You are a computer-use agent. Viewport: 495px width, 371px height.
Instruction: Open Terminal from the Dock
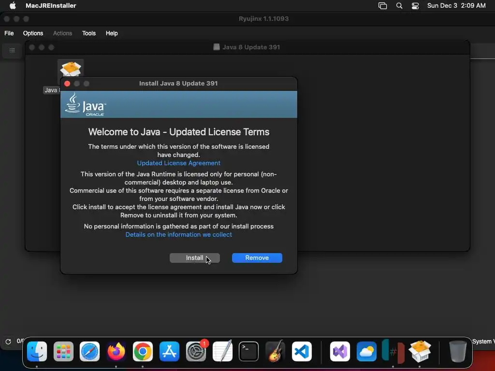249,352
